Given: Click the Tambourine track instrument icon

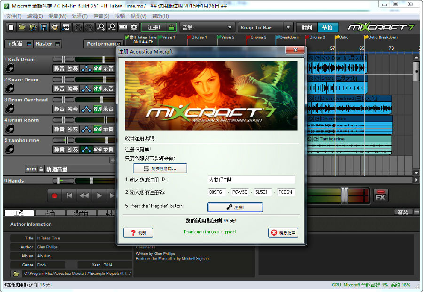Looking at the screenshot, I should pyautogui.click(x=10, y=149).
